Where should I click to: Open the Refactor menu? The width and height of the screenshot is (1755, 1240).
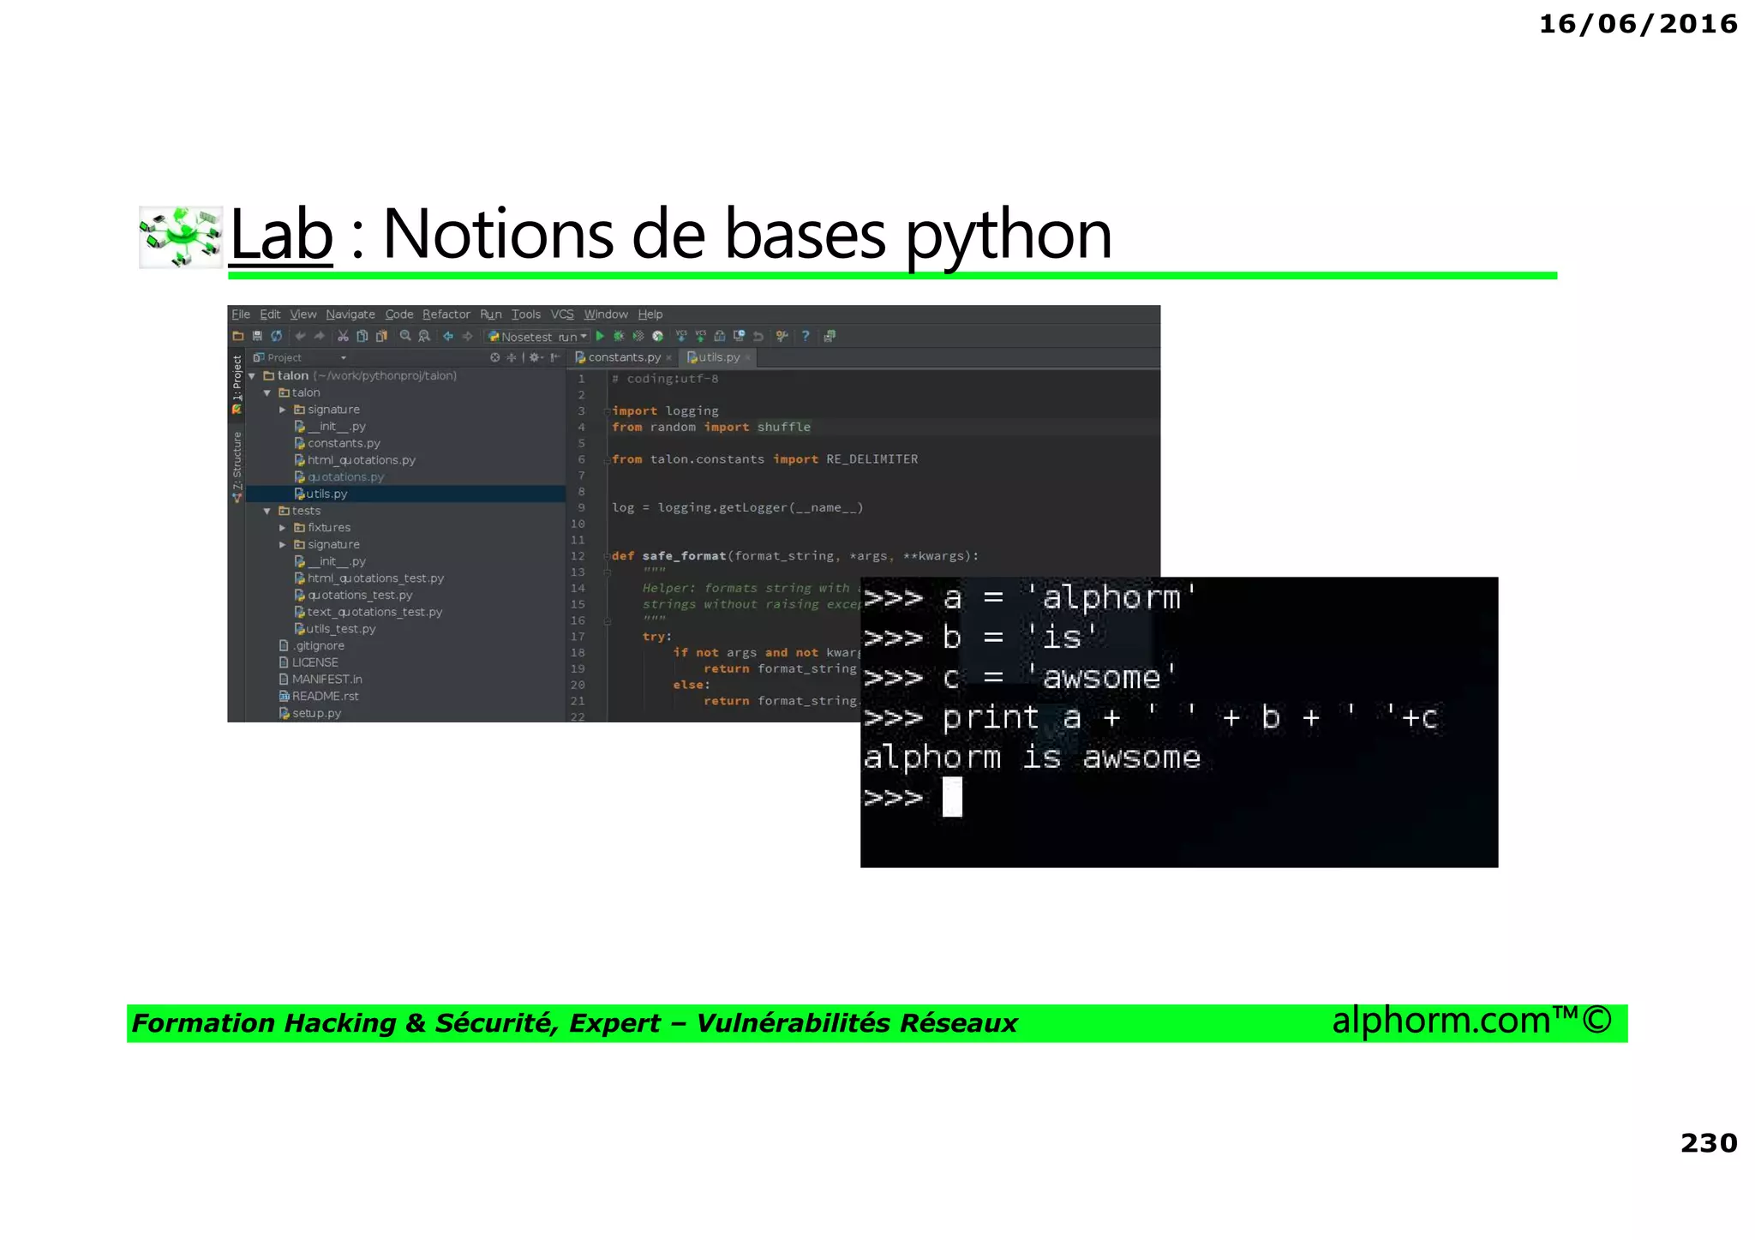point(446,314)
